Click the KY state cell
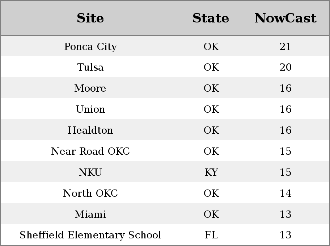 click(211, 172)
